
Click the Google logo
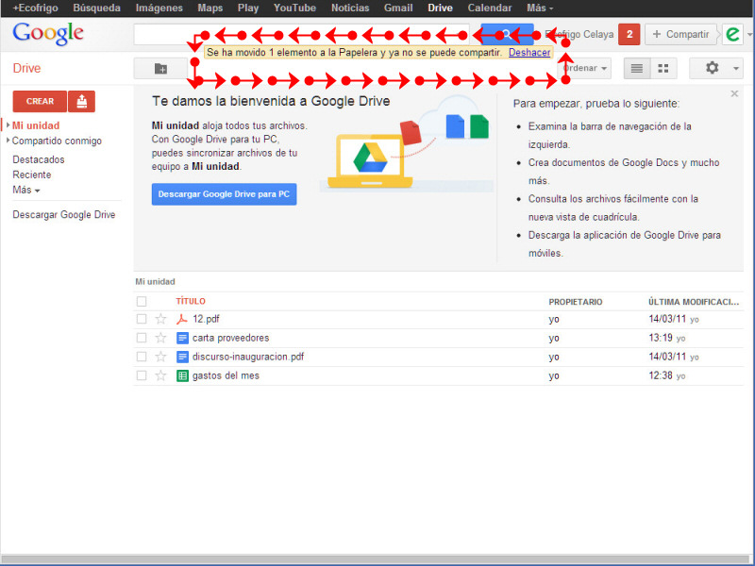point(48,34)
